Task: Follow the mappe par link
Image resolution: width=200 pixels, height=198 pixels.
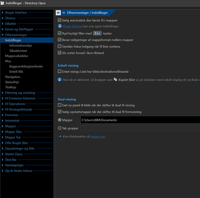Action: click(98, 137)
